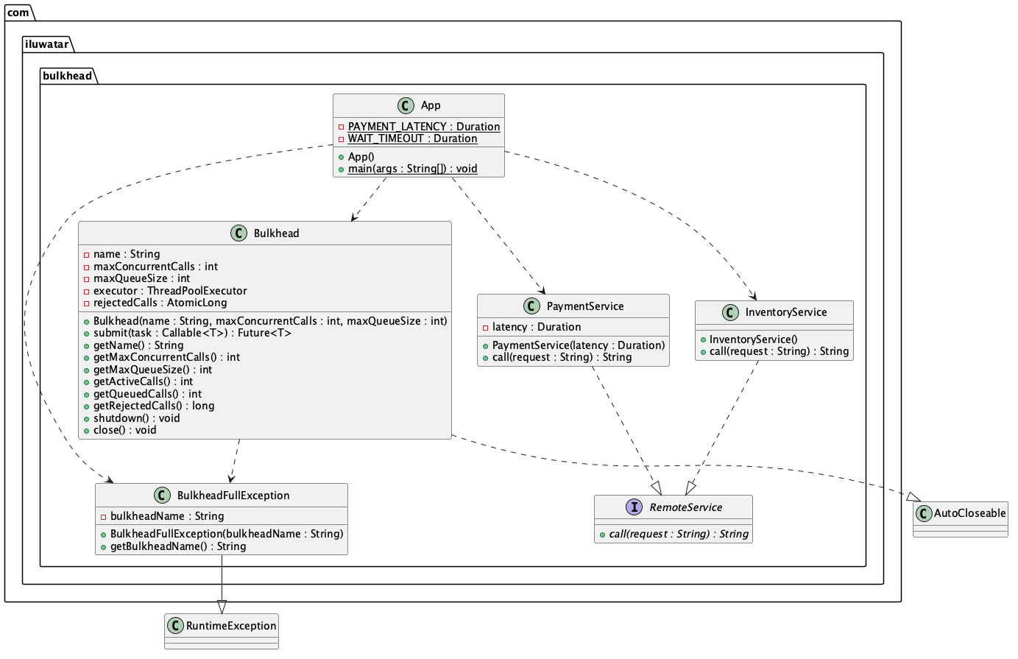Screen dimensions: 1018x659
Task: Click the Bulkhead class title
Action: [x=276, y=233]
